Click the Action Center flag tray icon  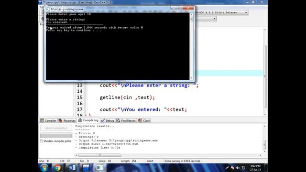[232, 168]
